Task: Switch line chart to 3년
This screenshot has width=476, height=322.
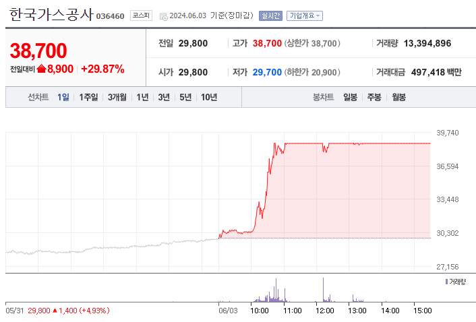Action: 164,97
